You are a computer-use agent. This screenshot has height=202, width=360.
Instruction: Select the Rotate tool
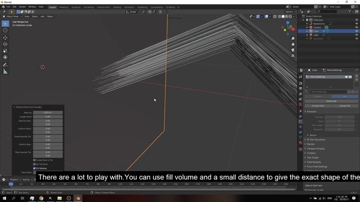click(x=5, y=44)
